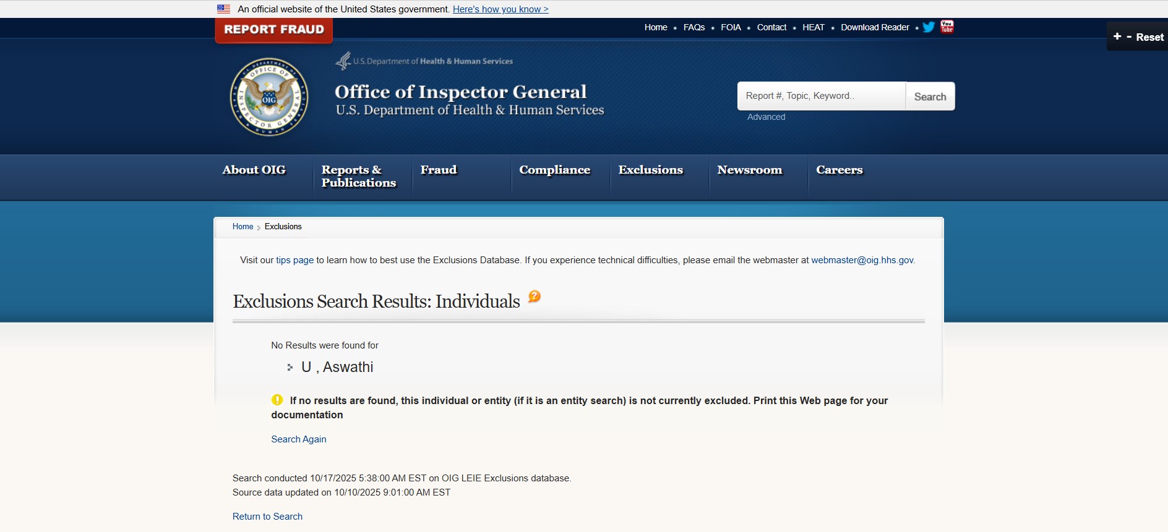Open the Contact link

(x=771, y=27)
